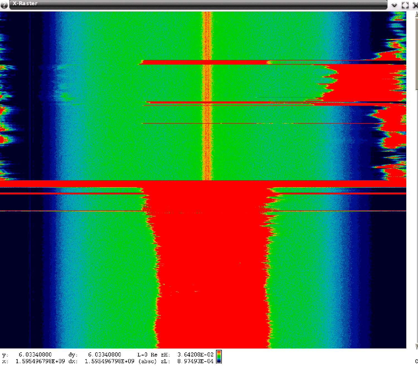Click the scroll up arrow on right scrollbar
This screenshot has width=418, height=366.
click(x=416, y=14)
